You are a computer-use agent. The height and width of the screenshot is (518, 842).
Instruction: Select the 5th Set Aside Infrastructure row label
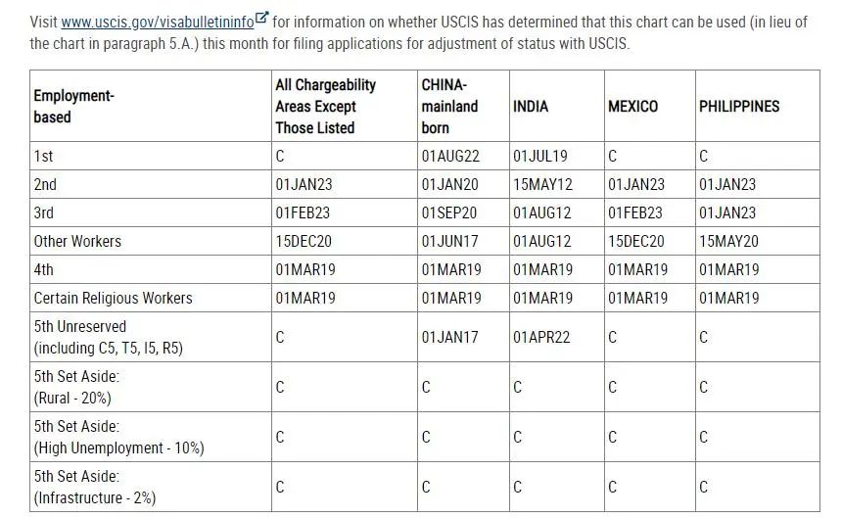(x=94, y=487)
